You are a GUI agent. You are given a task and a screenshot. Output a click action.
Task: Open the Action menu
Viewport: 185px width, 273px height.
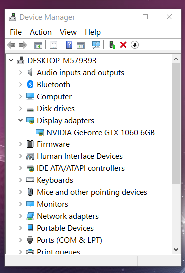point(41,32)
